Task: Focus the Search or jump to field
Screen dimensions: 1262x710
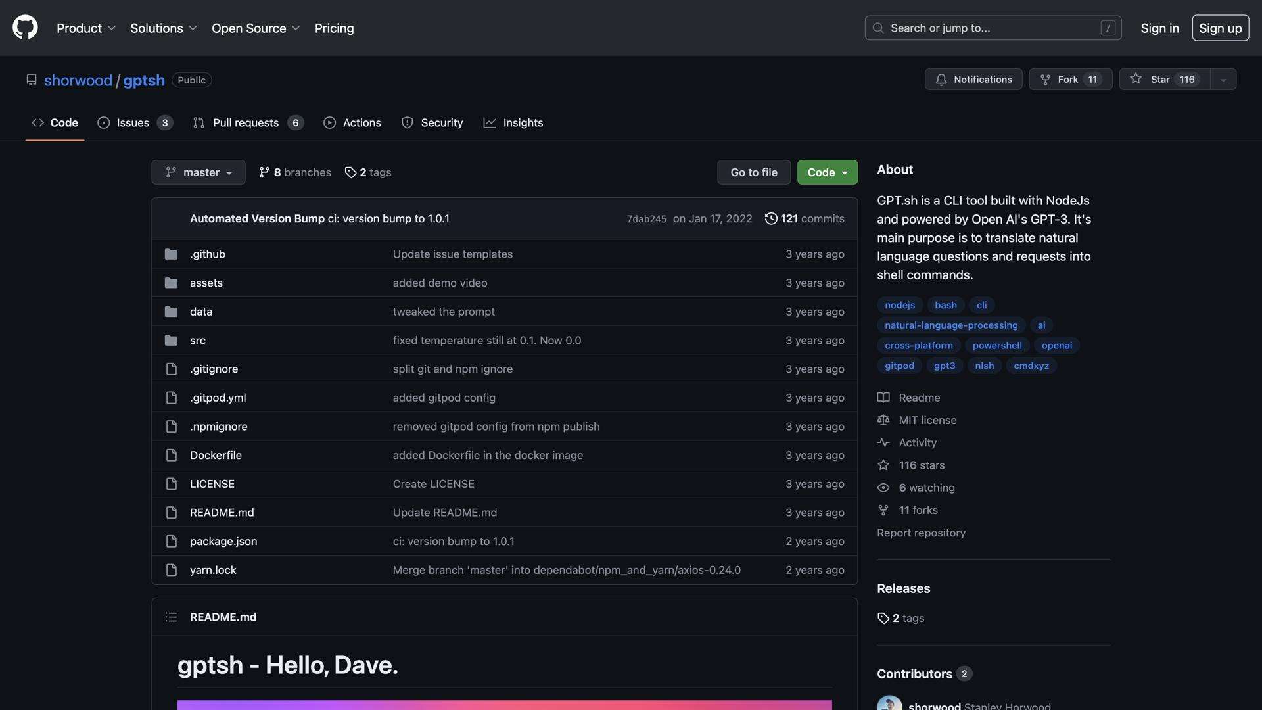Action: click(993, 28)
